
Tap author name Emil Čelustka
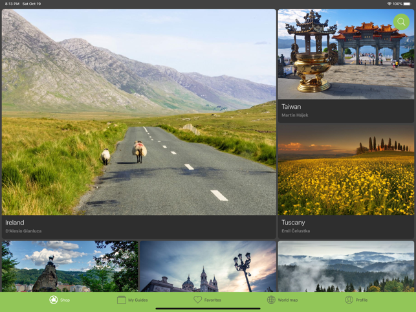(296, 231)
